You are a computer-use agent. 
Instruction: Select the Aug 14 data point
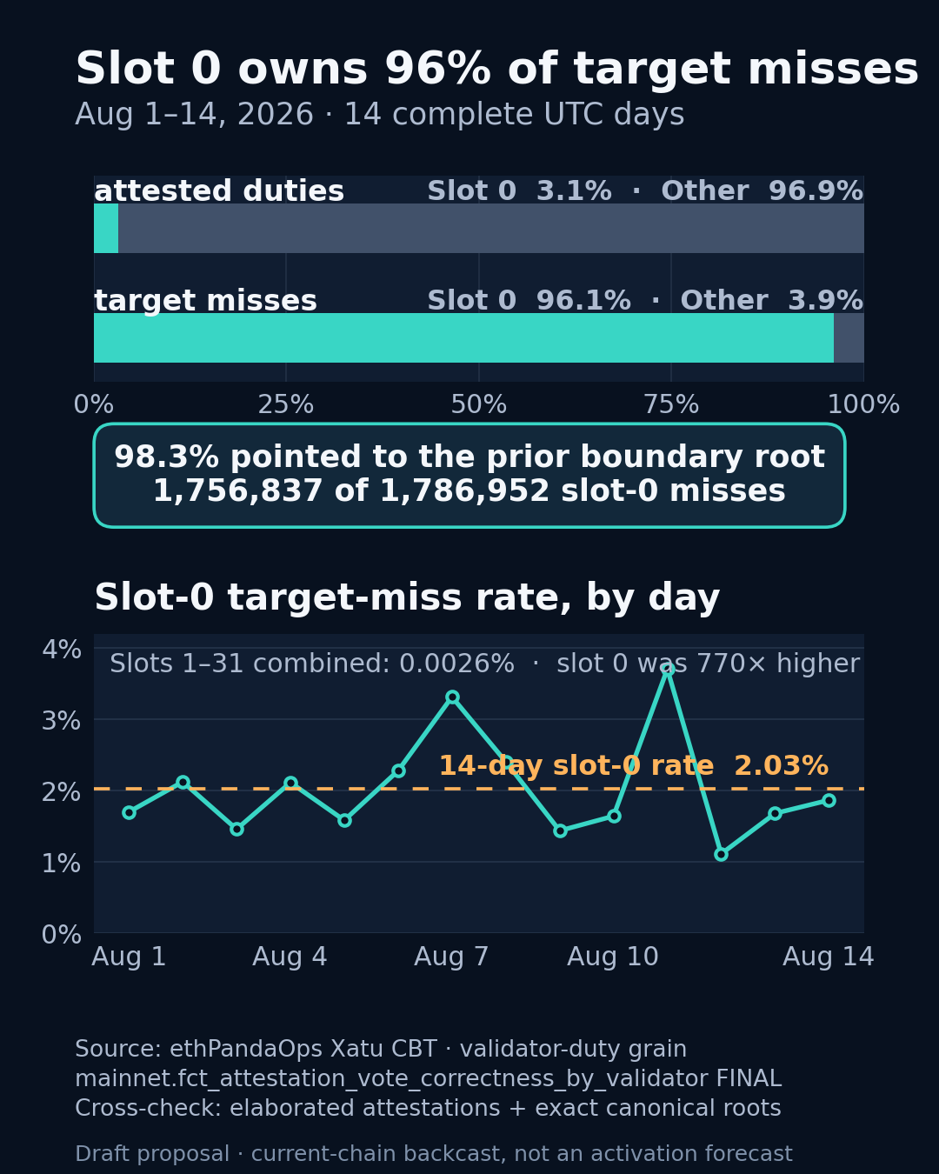coord(829,800)
